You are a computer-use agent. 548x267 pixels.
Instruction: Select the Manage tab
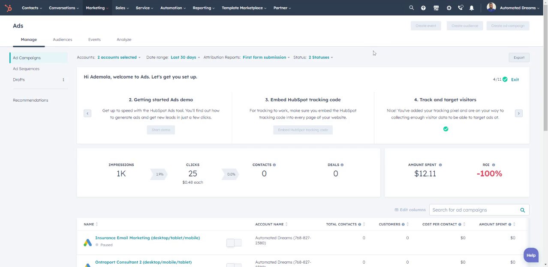29,39
